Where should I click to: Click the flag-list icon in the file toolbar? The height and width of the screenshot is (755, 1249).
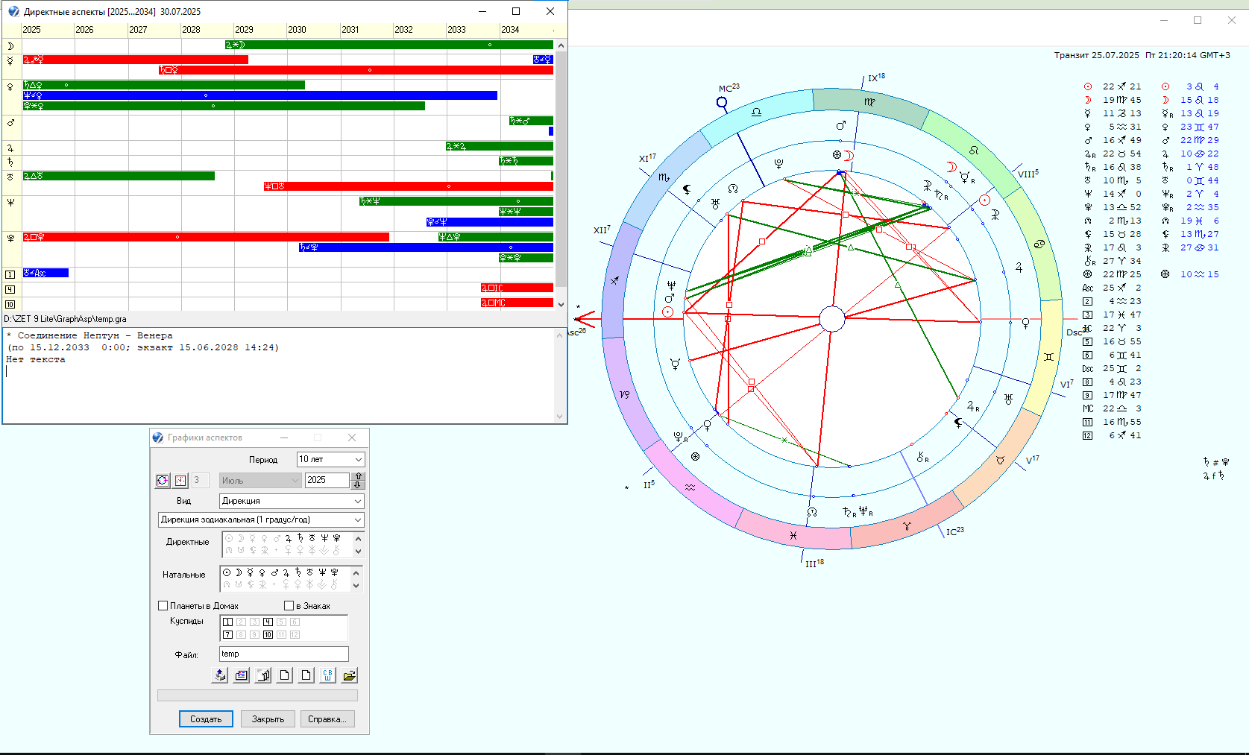pos(242,675)
